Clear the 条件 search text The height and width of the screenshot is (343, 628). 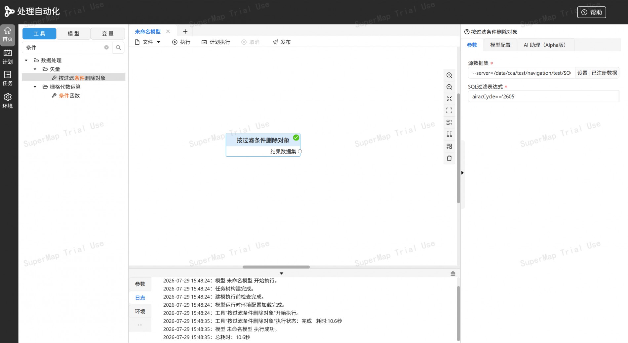[106, 47]
